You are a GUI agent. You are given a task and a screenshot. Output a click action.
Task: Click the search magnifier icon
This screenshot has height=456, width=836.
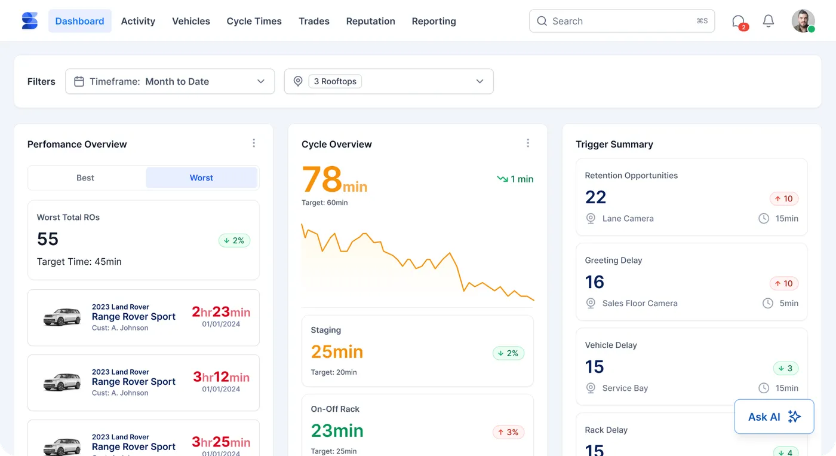coord(542,21)
